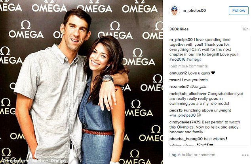The height and width of the screenshot is (164, 251).
Task: Click the #omega hashtag
Action: (x=194, y=60)
